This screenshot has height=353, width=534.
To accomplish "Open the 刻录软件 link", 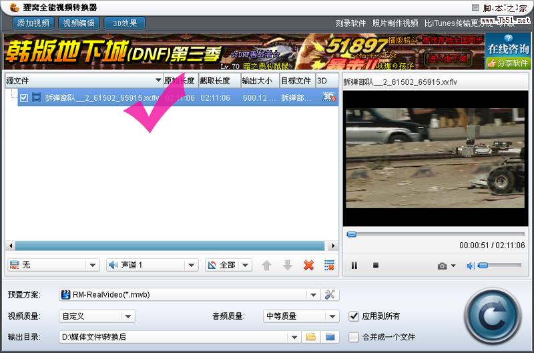I will (350, 23).
